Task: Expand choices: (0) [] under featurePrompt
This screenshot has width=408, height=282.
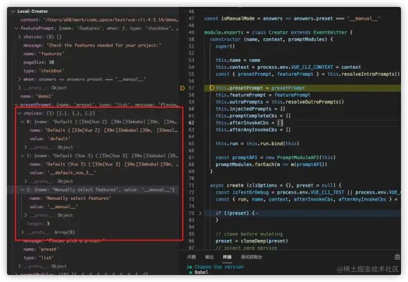Action: (x=20, y=37)
